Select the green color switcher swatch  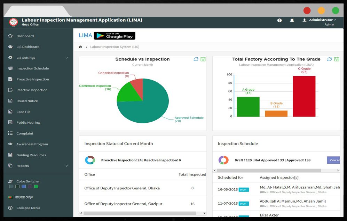(x=36, y=187)
